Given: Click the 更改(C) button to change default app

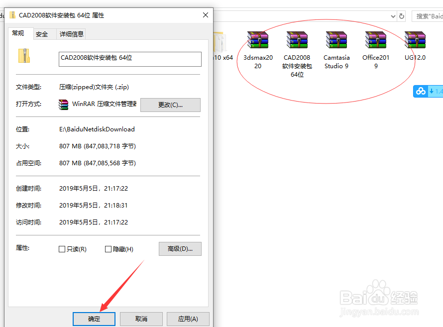Looking at the screenshot, I should 170,105.
